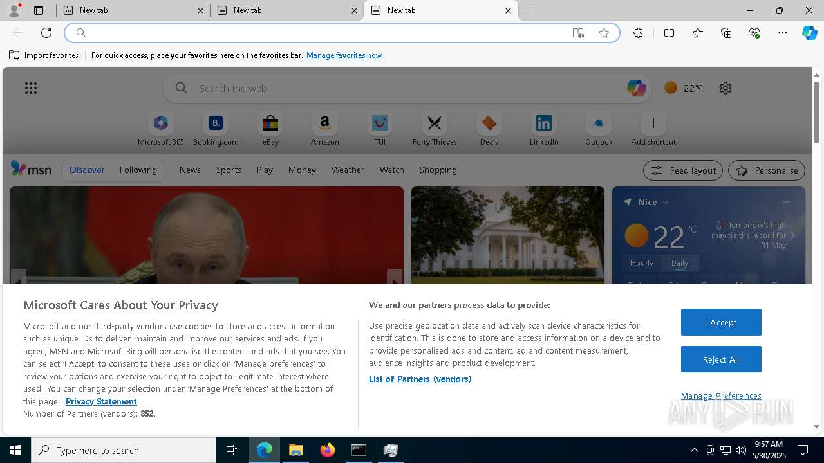The width and height of the screenshot is (824, 463).
Task: Launch Copilot sidebar icon
Action: [x=810, y=33]
